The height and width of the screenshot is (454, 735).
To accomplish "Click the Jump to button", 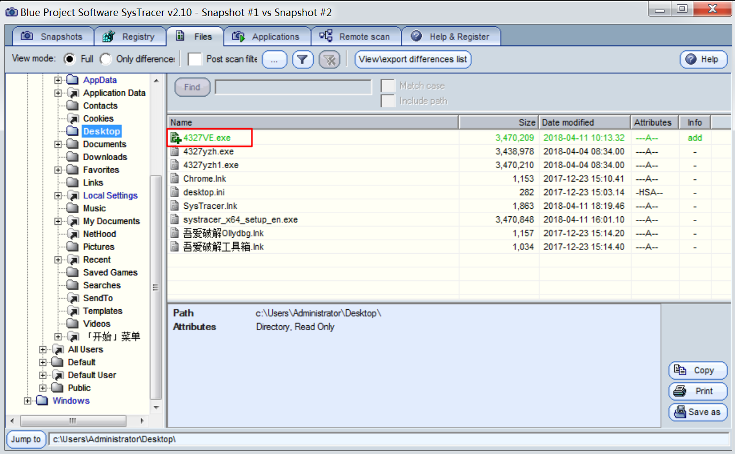I will click(x=26, y=440).
